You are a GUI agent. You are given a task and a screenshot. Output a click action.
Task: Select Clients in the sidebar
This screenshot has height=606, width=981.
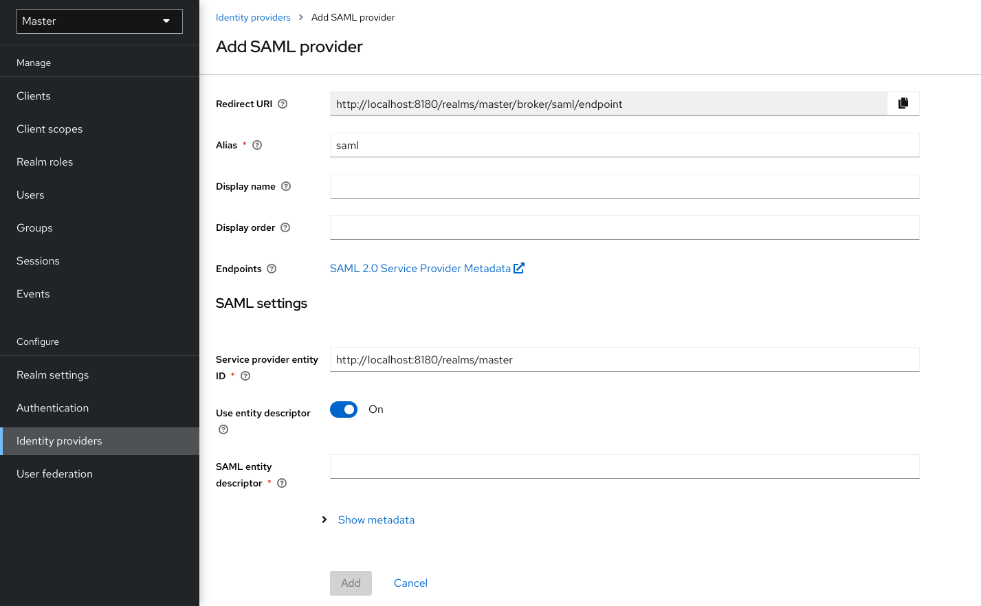pyautogui.click(x=33, y=96)
